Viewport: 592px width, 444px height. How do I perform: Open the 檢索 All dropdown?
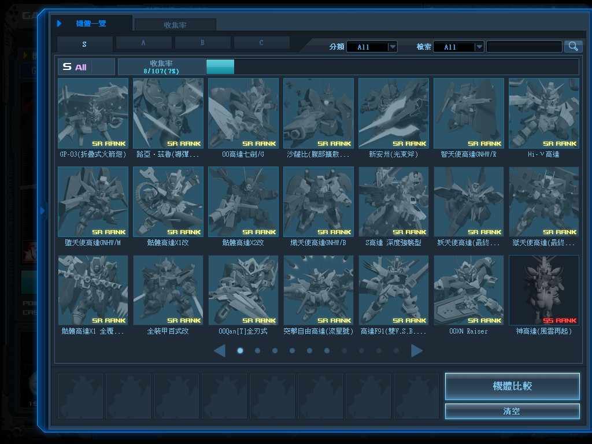point(458,47)
